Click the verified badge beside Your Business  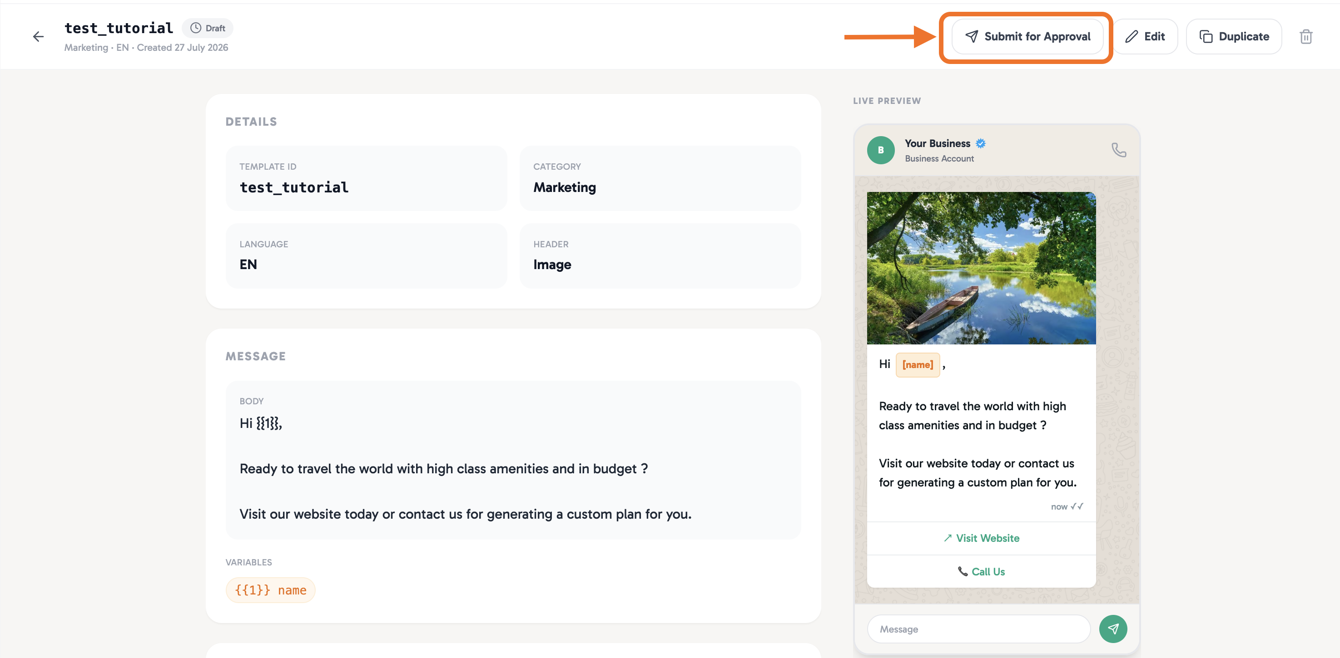tap(981, 143)
